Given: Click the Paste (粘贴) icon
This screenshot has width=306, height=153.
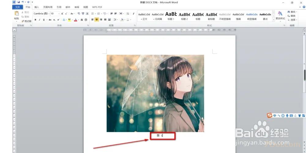Looking at the screenshot, I should point(17,14).
